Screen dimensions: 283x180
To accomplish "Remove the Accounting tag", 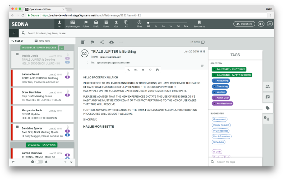I will pos(214,81).
